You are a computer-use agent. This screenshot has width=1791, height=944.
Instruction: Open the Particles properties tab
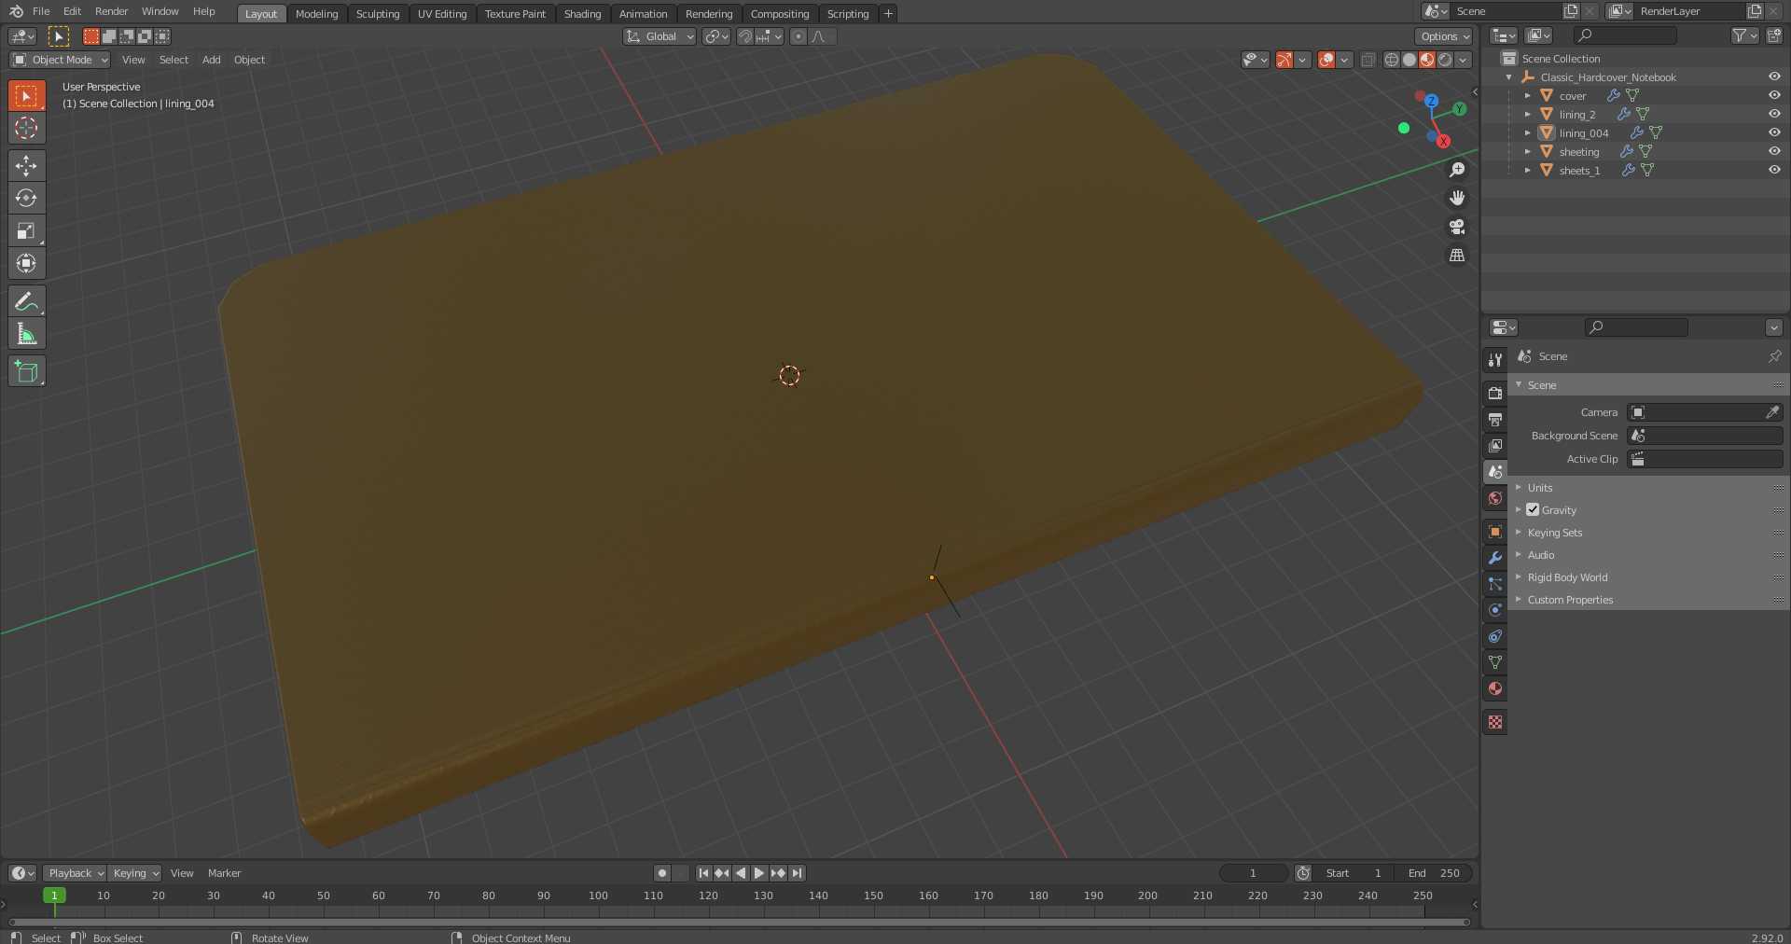tap(1495, 584)
